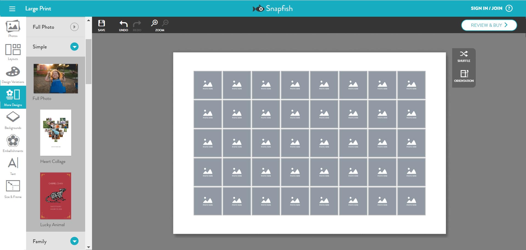Select the Text tool

pos(13,165)
